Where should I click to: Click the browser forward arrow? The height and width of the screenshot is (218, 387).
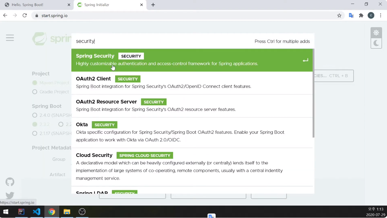click(x=15, y=15)
